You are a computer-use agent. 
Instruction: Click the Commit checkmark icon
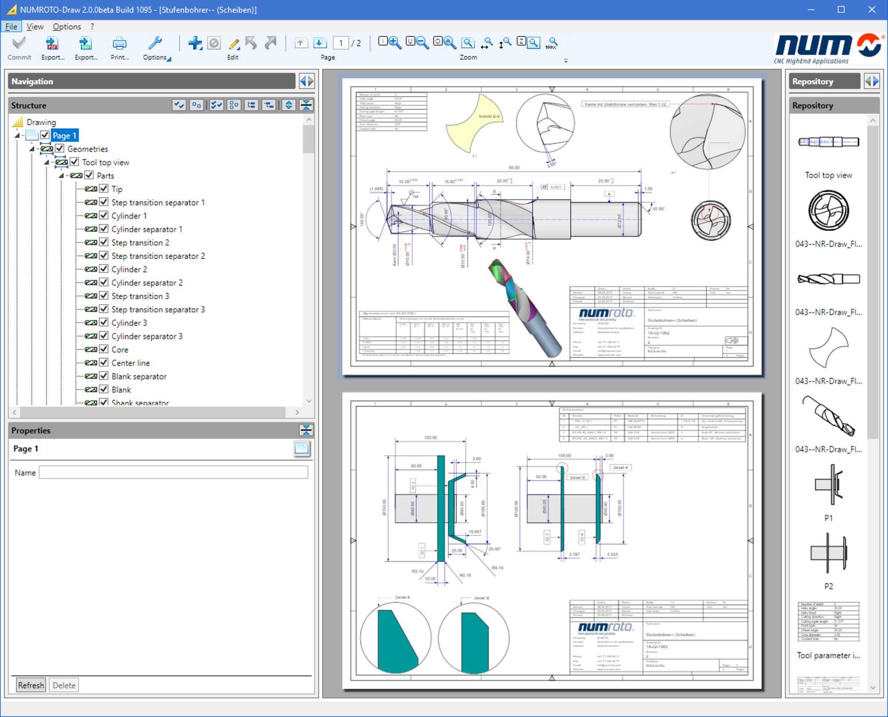19,44
